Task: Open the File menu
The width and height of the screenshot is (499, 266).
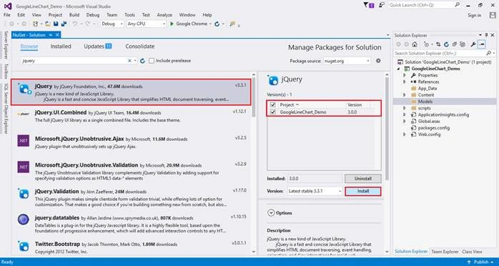Action: coord(7,15)
